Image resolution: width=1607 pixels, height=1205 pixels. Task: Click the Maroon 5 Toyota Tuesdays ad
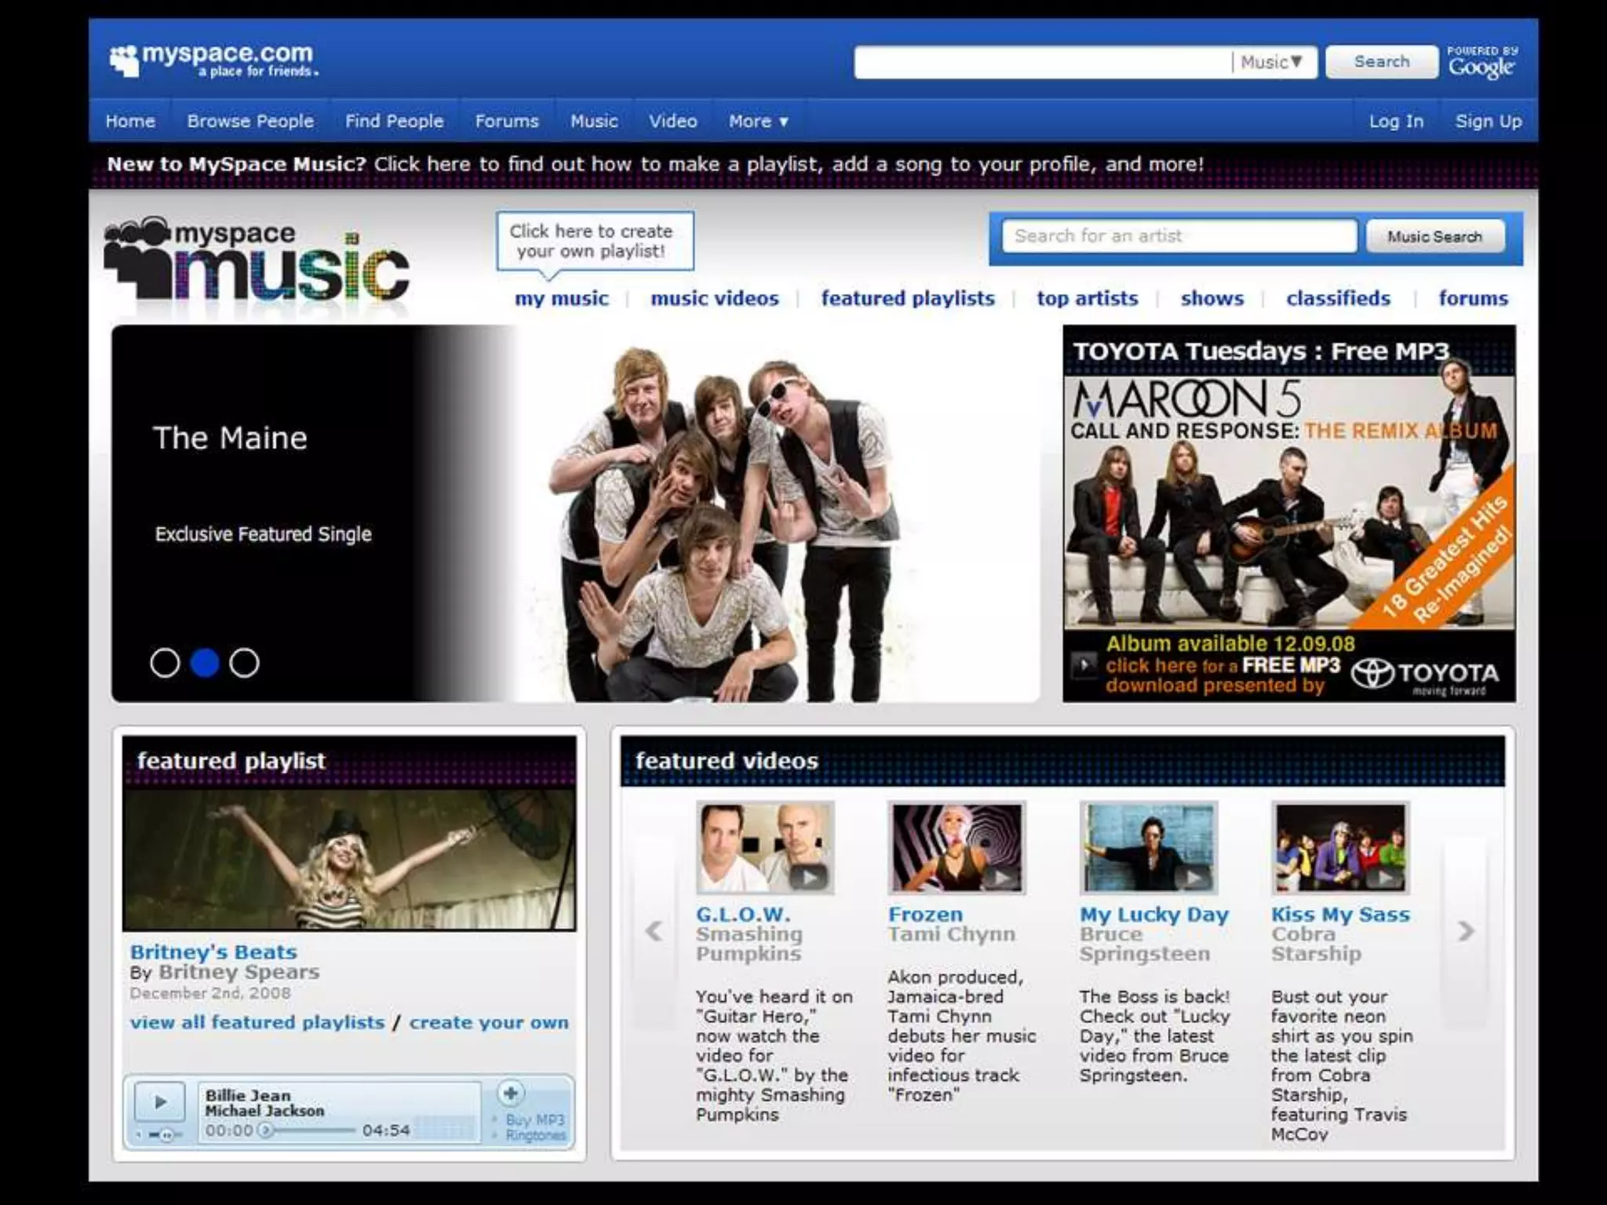coord(1289,514)
